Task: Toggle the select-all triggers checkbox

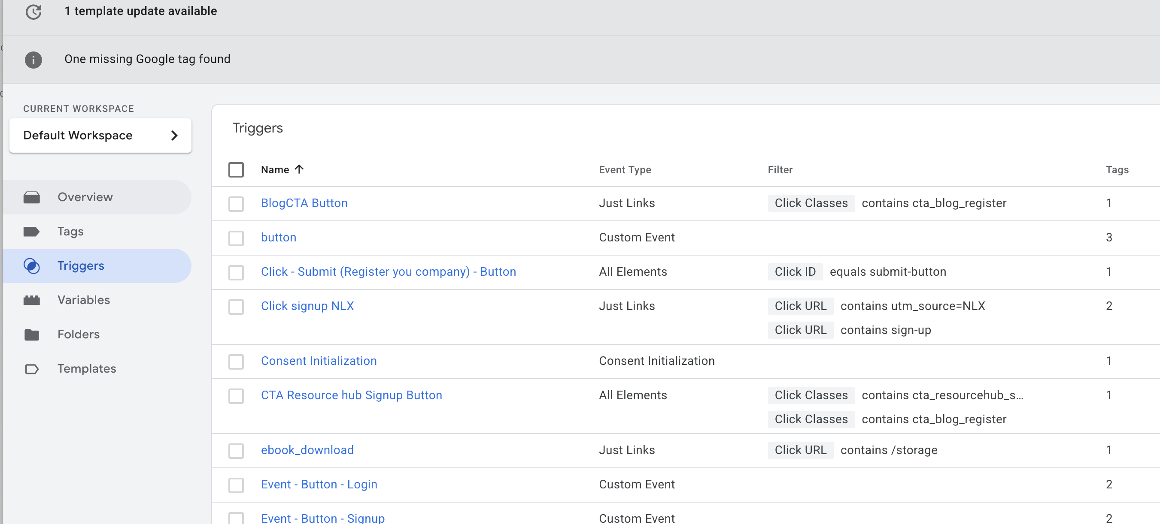Action: [236, 169]
